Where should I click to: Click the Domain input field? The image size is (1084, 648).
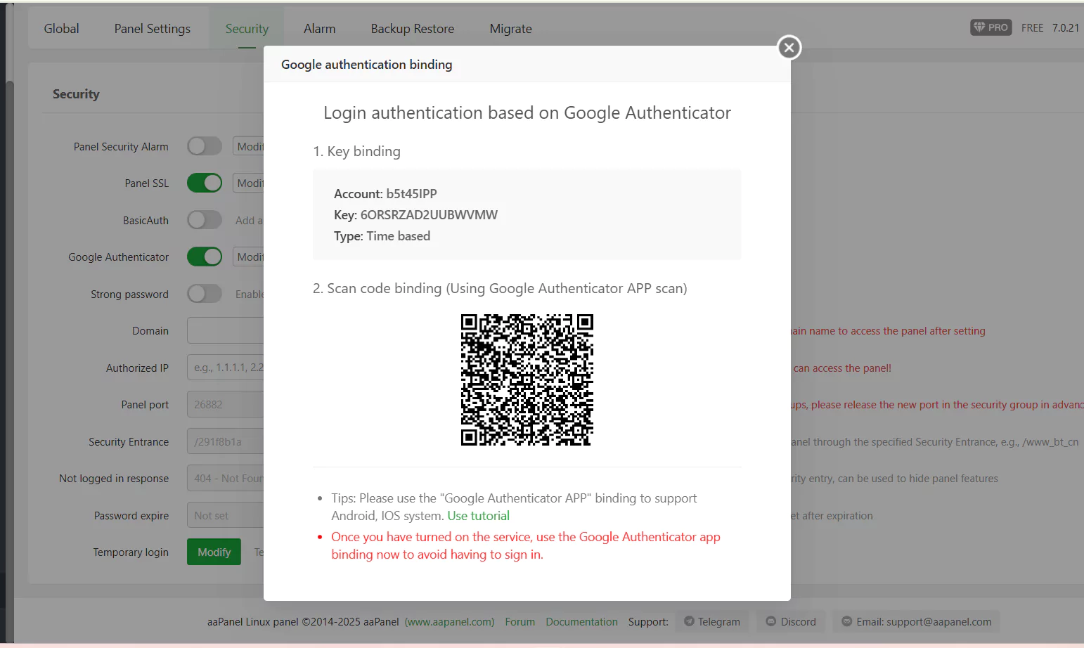pyautogui.click(x=226, y=330)
